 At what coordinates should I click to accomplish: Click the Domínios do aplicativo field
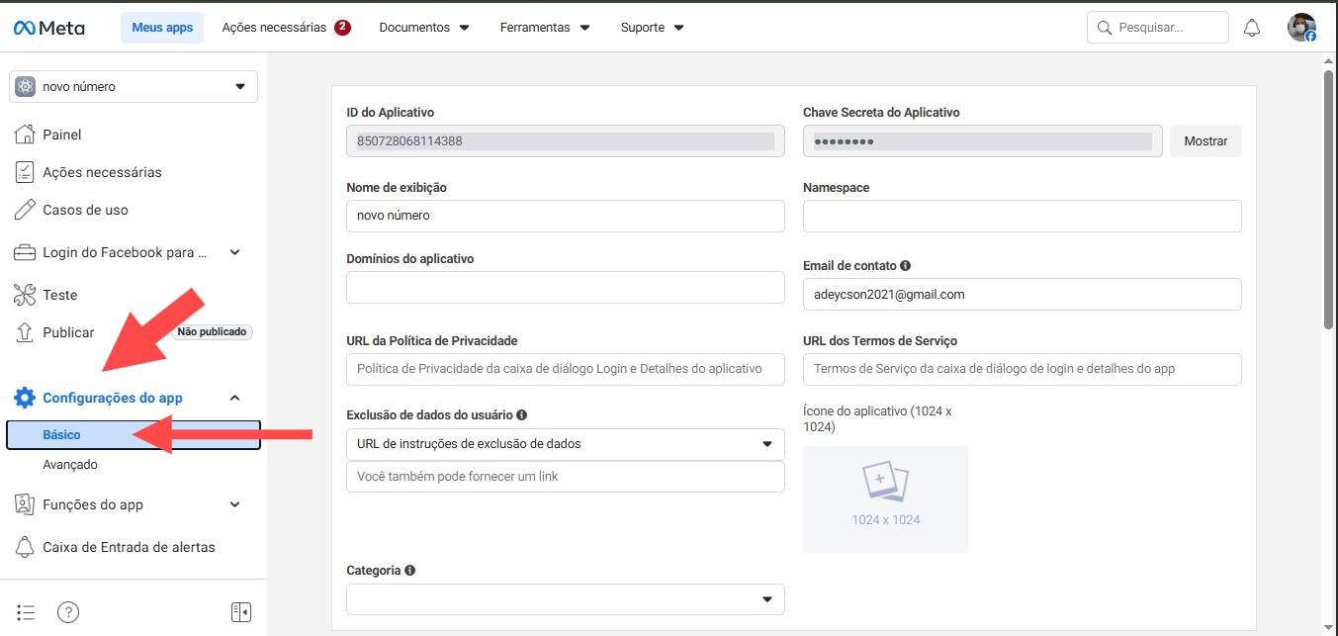pos(566,287)
